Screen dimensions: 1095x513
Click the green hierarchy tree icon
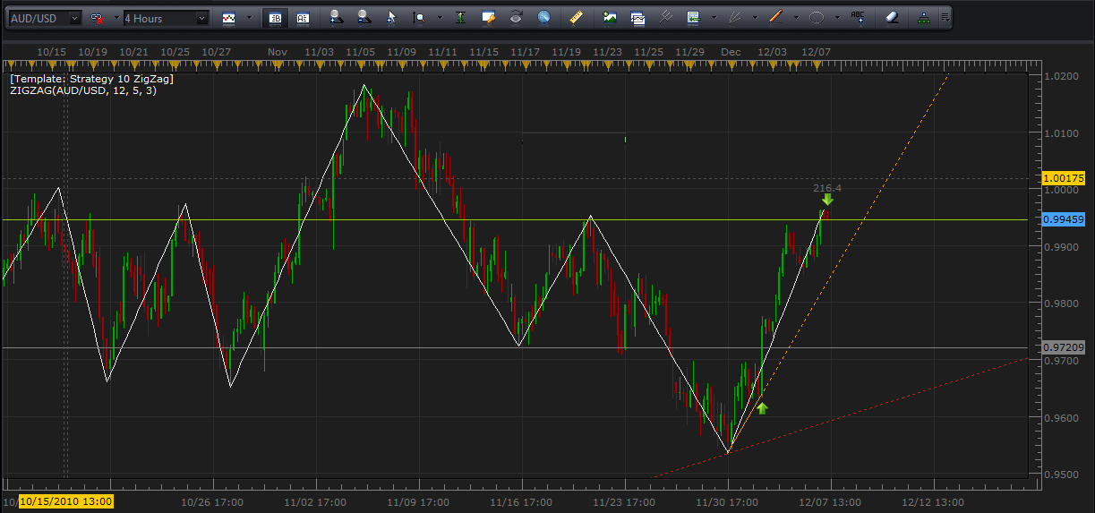(x=923, y=17)
